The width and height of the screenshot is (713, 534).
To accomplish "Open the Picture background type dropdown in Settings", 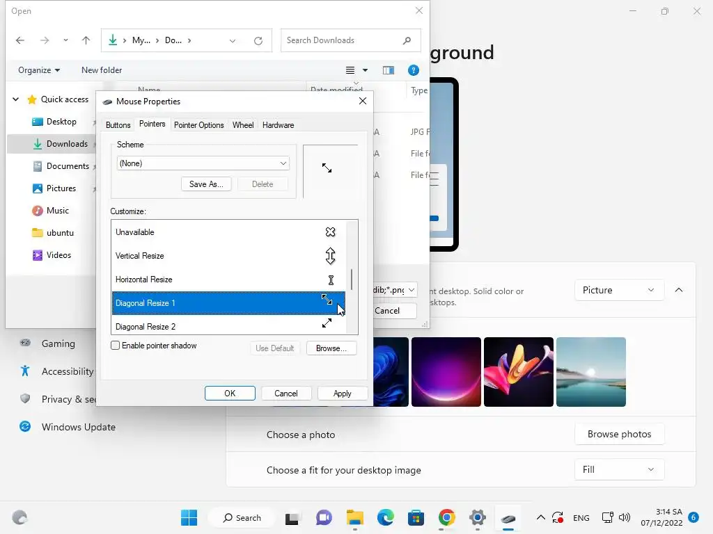I will tap(619, 290).
